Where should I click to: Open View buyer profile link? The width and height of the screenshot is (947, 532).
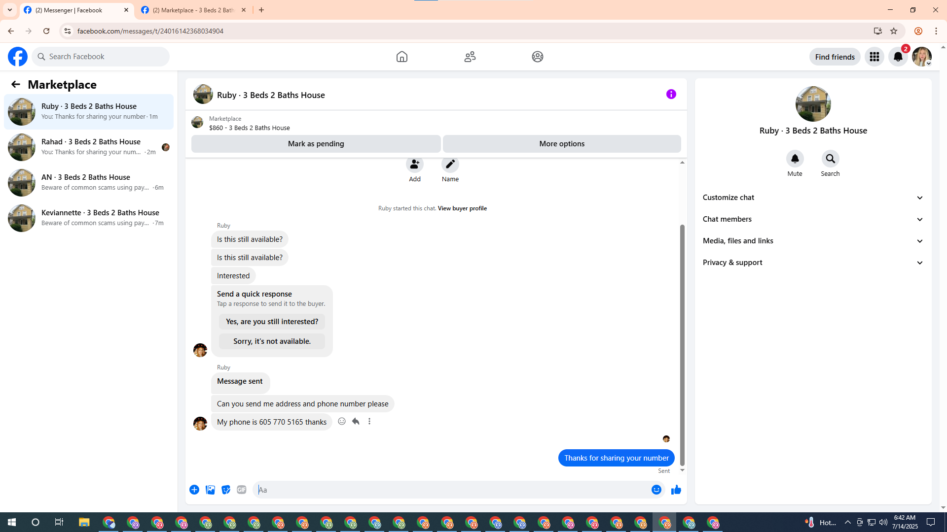[x=462, y=208]
